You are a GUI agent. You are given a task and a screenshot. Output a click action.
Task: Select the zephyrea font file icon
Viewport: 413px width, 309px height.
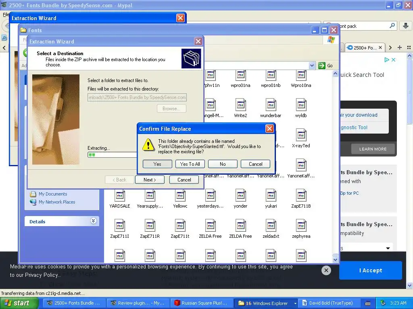click(x=301, y=225)
